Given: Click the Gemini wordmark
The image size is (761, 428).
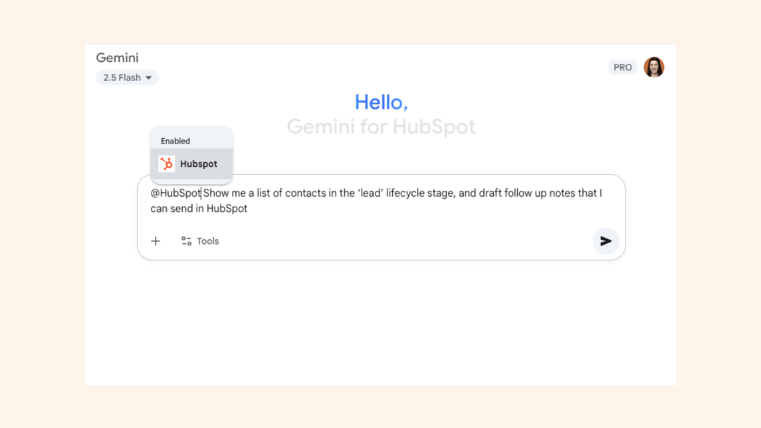Looking at the screenshot, I should coord(117,58).
